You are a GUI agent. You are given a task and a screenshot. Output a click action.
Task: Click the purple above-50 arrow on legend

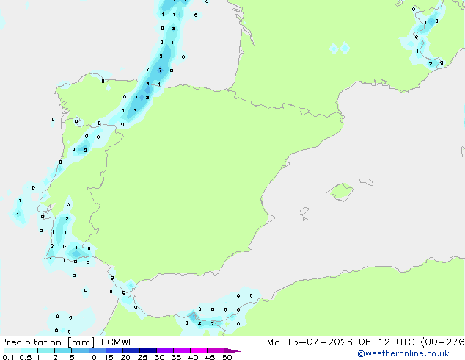pos(232,350)
